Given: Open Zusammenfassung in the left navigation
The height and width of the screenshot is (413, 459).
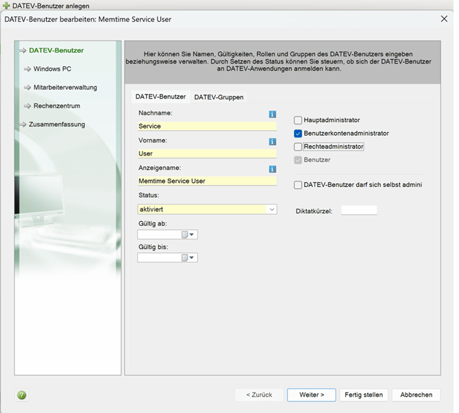Looking at the screenshot, I should tap(57, 125).
